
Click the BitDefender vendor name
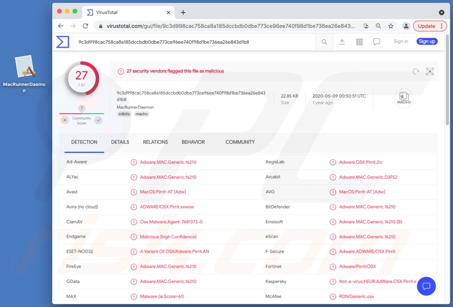coord(278,207)
